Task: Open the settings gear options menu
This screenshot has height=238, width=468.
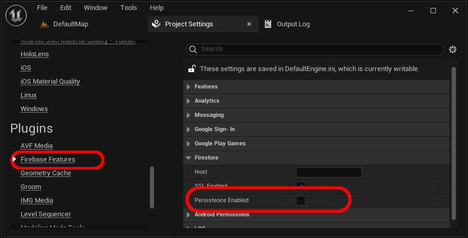Action: coord(453,49)
